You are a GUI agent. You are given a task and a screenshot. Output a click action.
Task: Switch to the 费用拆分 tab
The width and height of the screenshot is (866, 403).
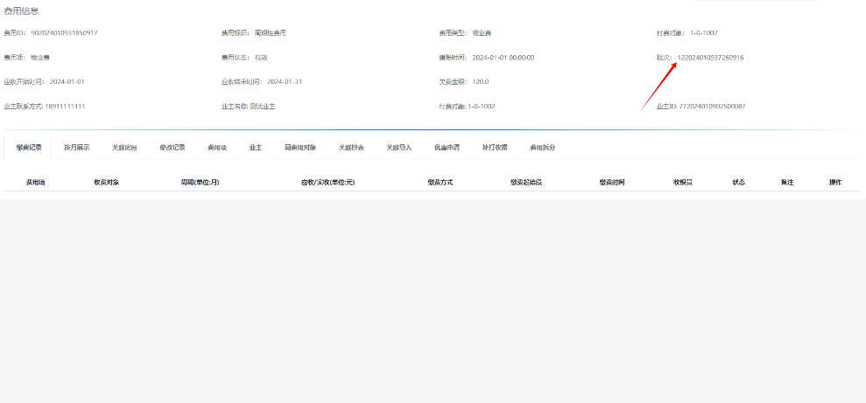click(x=542, y=148)
